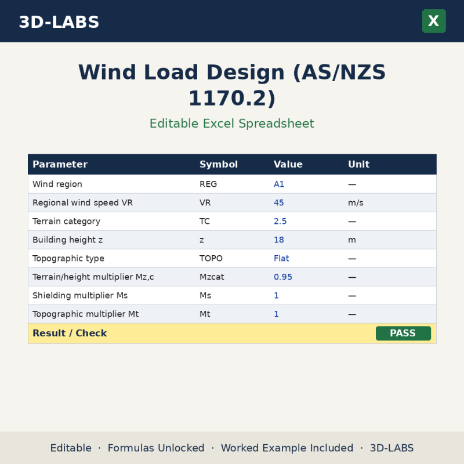The image size is (464, 464).
Task: Click the Editable Excel Spreadsheet subtitle
Action: tap(232, 124)
